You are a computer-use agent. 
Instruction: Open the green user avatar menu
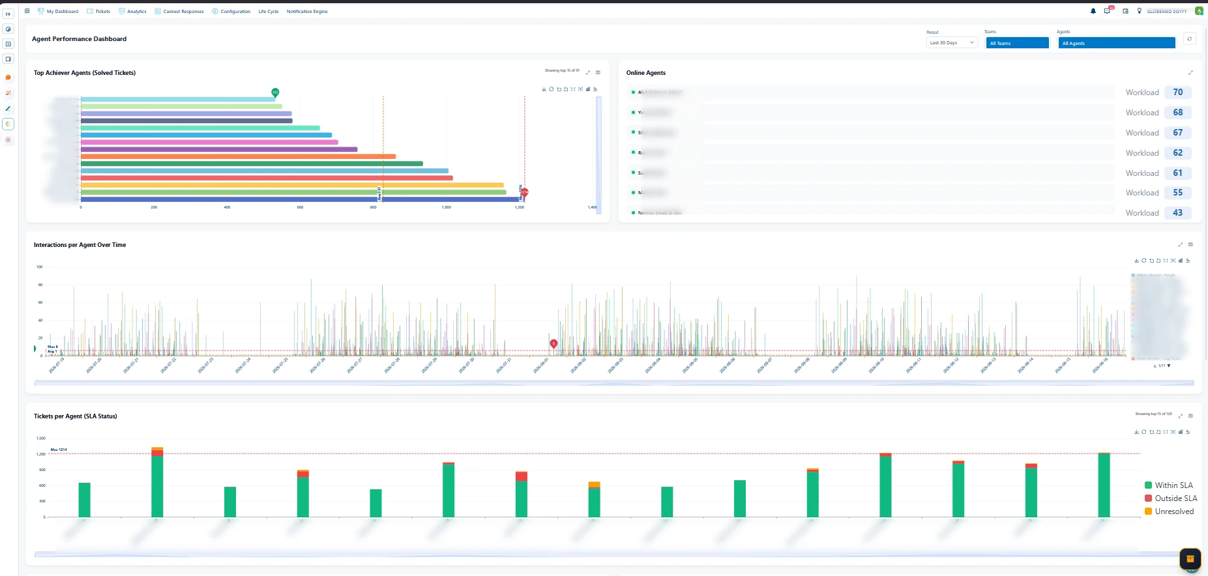pyautogui.click(x=1199, y=11)
